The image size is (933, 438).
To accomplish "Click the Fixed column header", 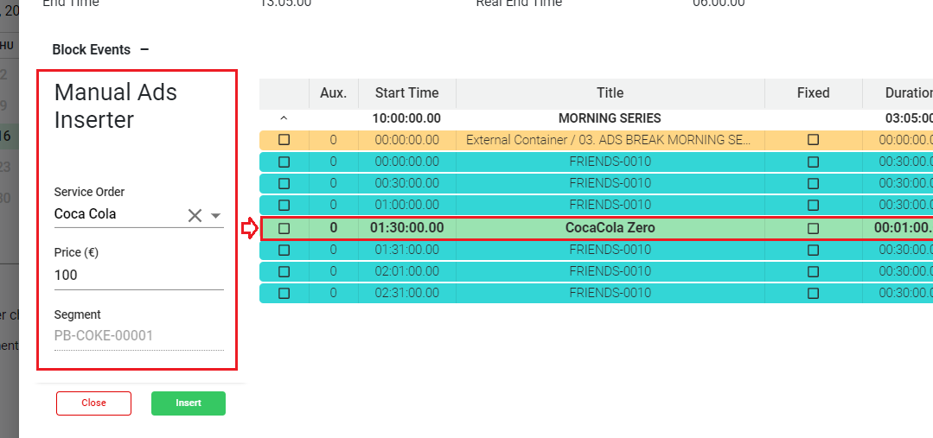I will tap(813, 93).
